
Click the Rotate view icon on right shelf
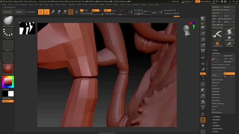click(x=203, y=102)
